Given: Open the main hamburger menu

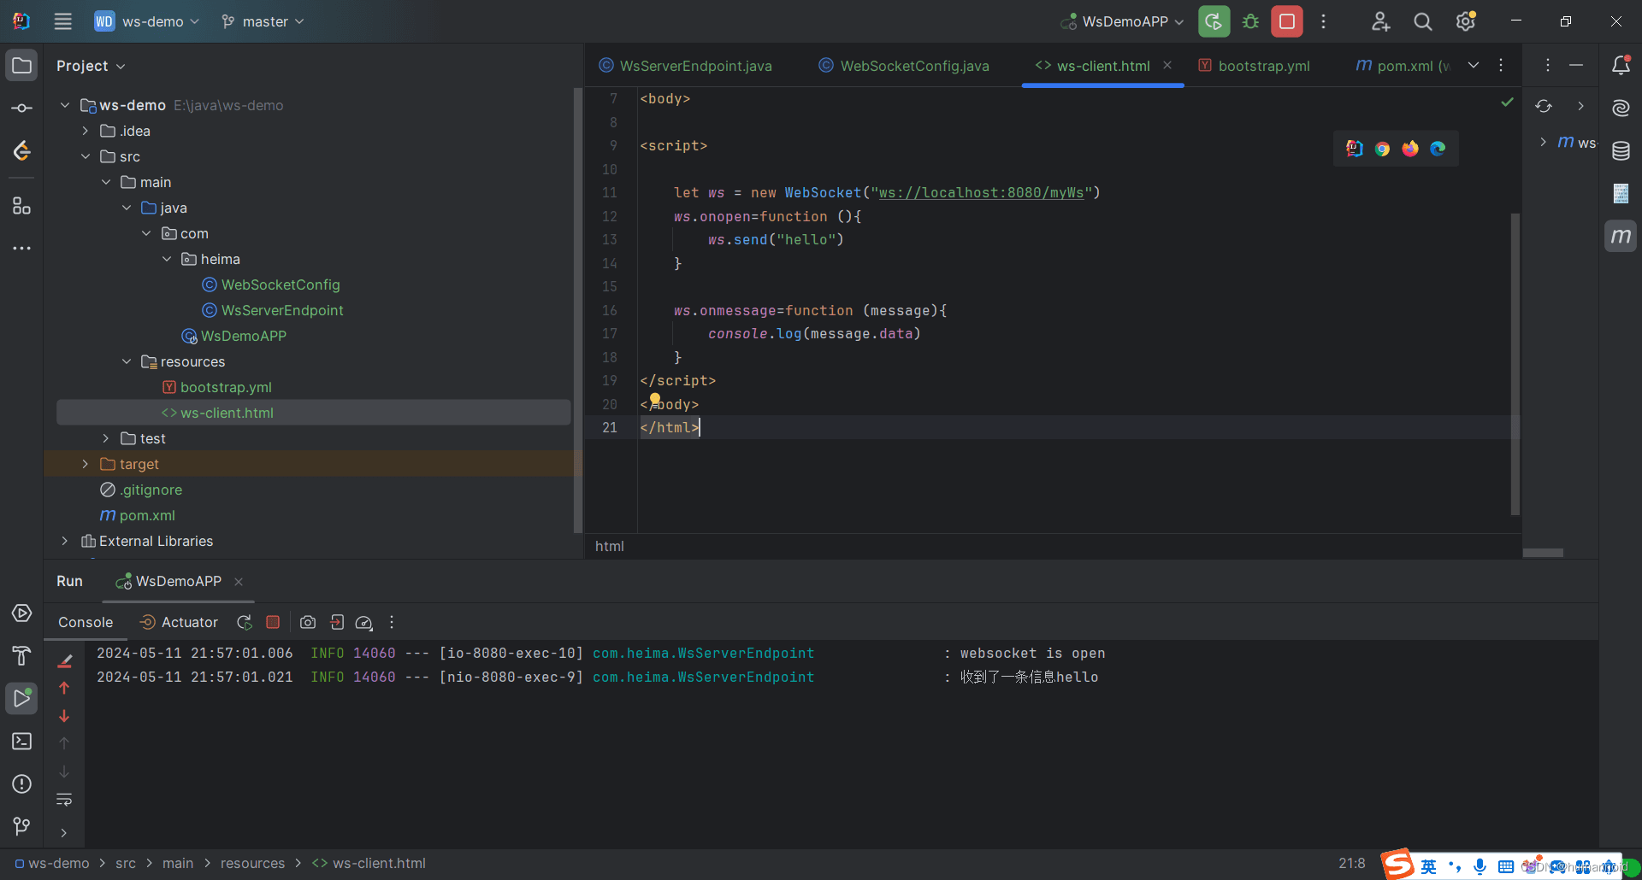Looking at the screenshot, I should (62, 21).
